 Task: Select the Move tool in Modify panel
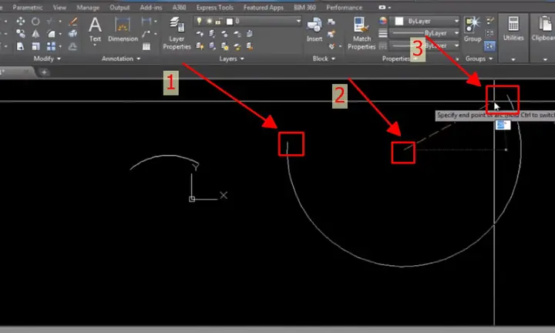pos(21,22)
